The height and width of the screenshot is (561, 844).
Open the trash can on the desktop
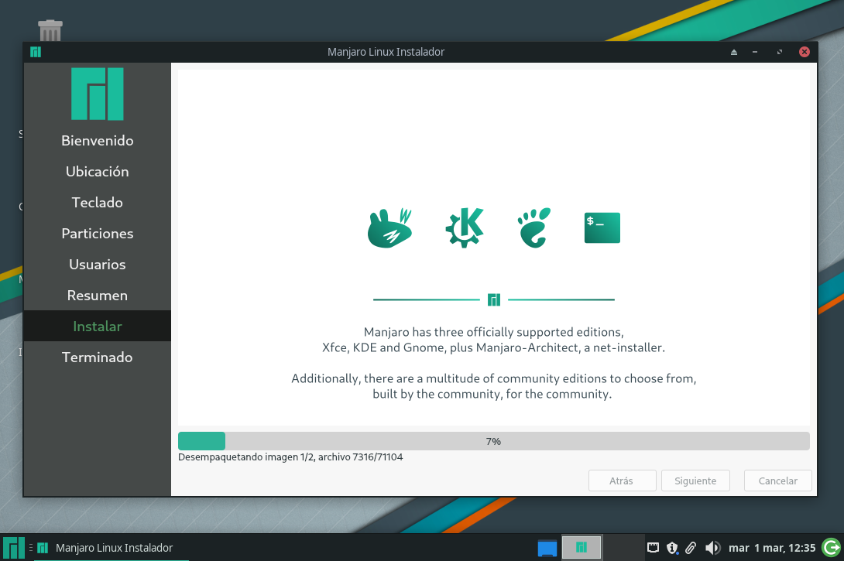click(50, 29)
